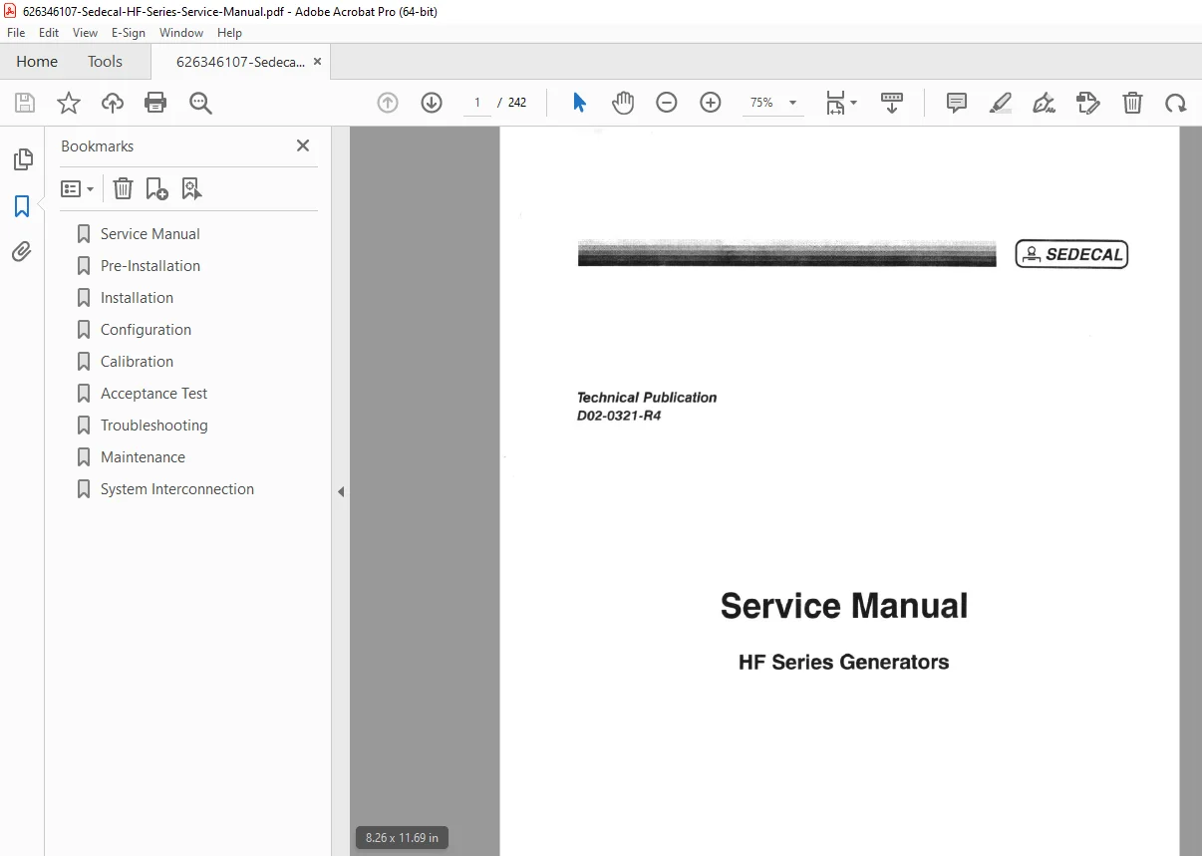Delete selected bookmark trash icon

tap(123, 188)
